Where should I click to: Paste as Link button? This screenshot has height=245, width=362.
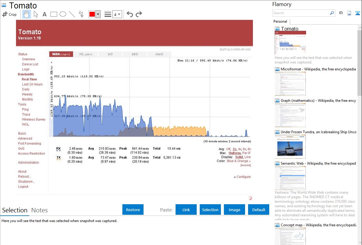[x=186, y=210]
